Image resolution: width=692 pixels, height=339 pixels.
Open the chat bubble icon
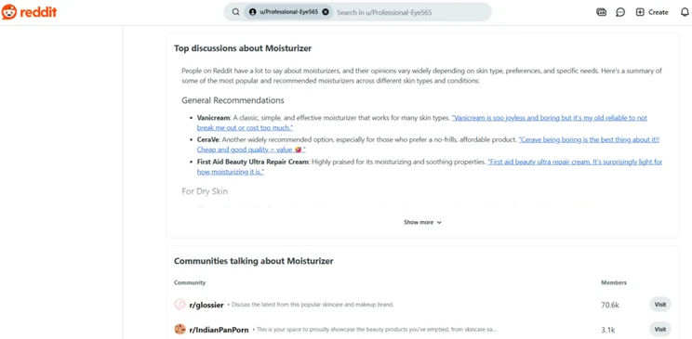tap(620, 12)
